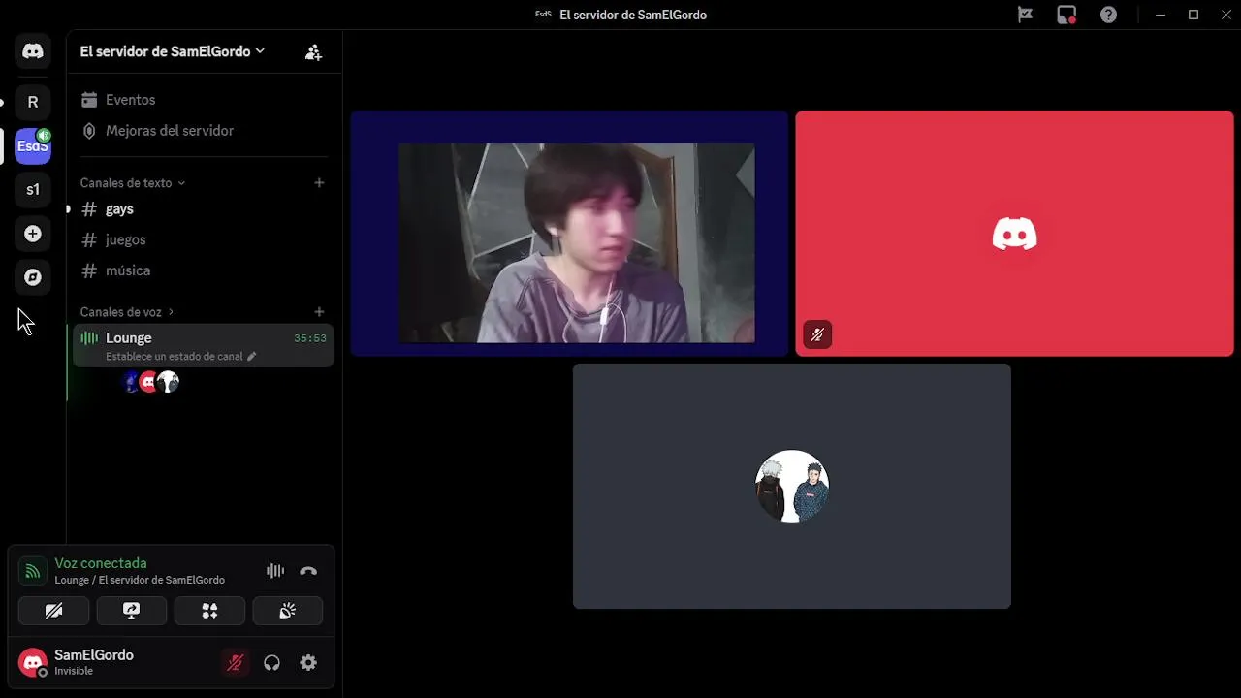Click SamElGordo user avatar
This screenshot has width=1241, height=698.
pyautogui.click(x=33, y=663)
